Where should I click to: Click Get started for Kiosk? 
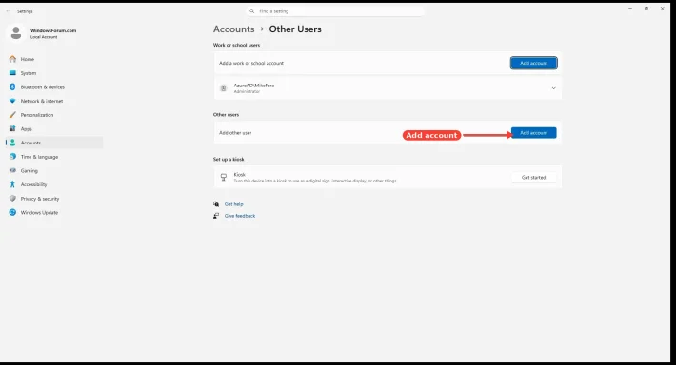(x=534, y=177)
